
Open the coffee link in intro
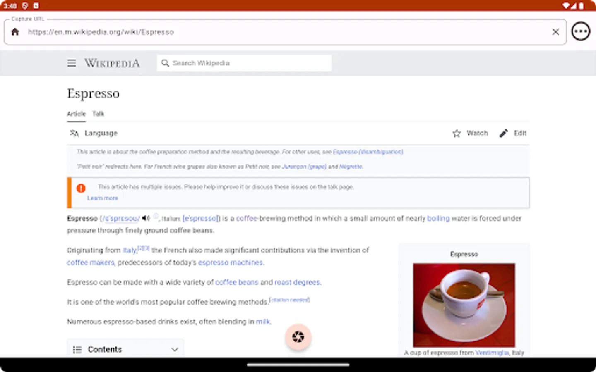click(247, 218)
